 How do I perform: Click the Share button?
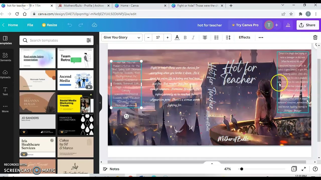click(x=307, y=25)
